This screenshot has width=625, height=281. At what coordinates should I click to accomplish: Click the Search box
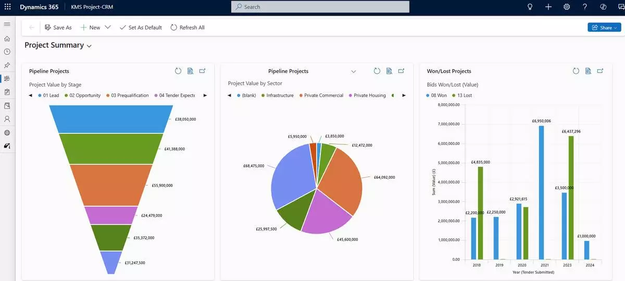tap(320, 7)
